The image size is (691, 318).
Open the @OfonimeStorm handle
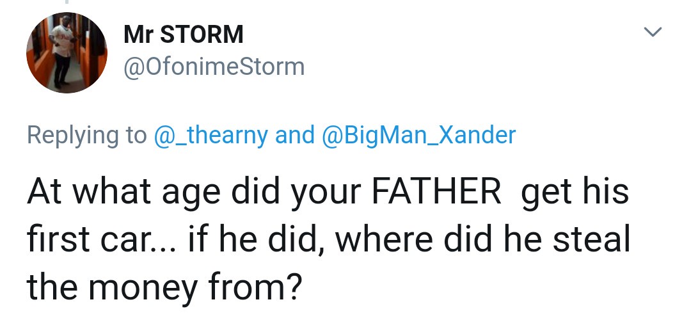pyautogui.click(x=214, y=66)
